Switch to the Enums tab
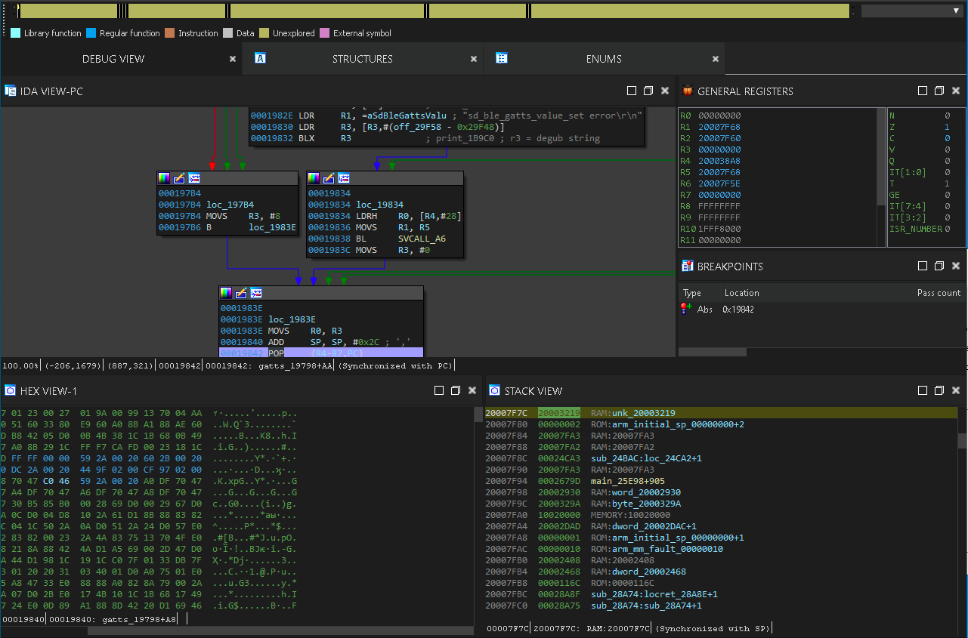The height and width of the screenshot is (638, 968). point(604,59)
